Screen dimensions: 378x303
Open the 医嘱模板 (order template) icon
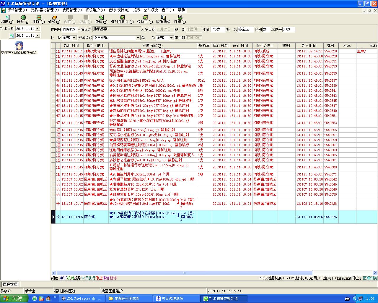pyautogui.click(x=163, y=17)
